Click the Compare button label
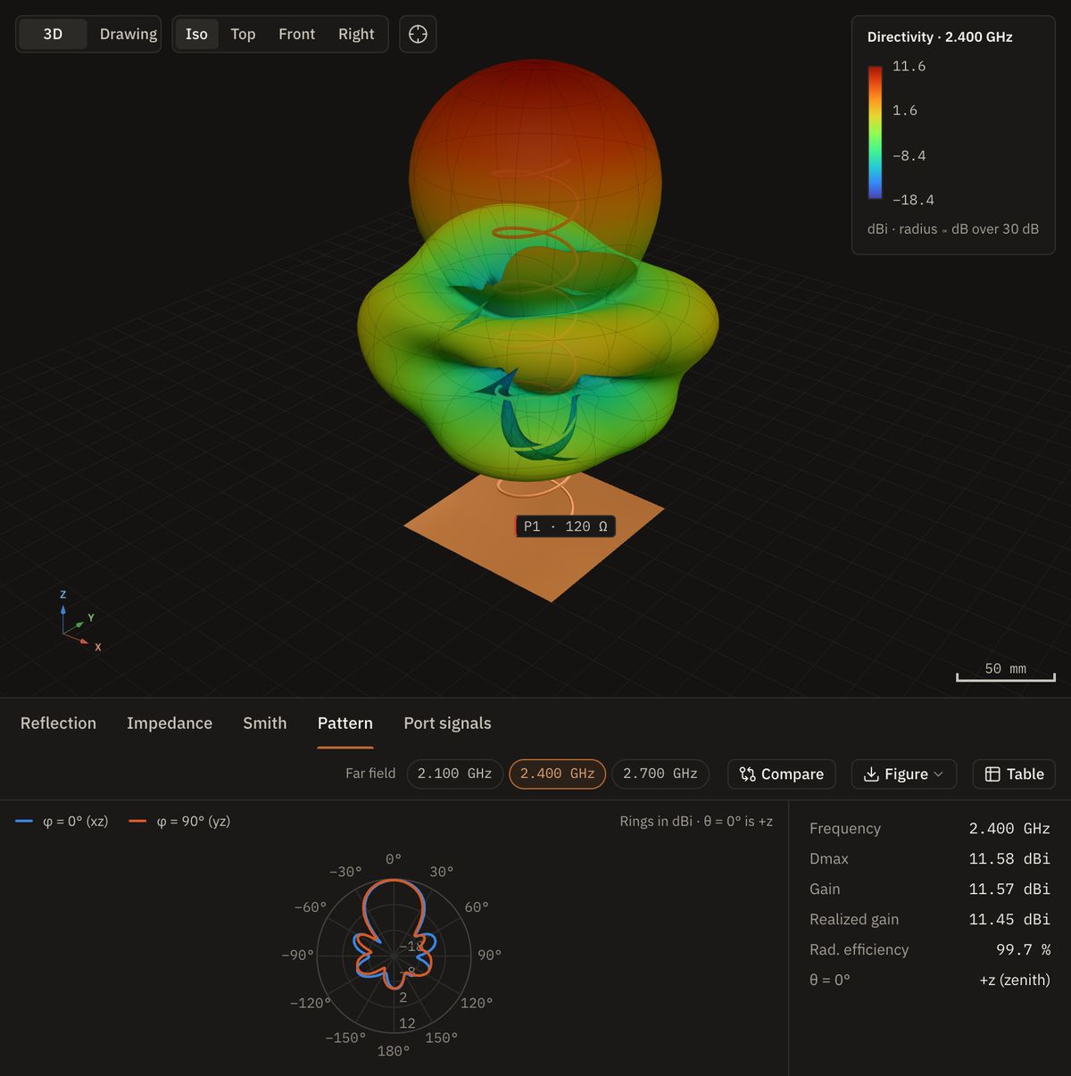Viewport: 1071px width, 1076px height. (793, 774)
